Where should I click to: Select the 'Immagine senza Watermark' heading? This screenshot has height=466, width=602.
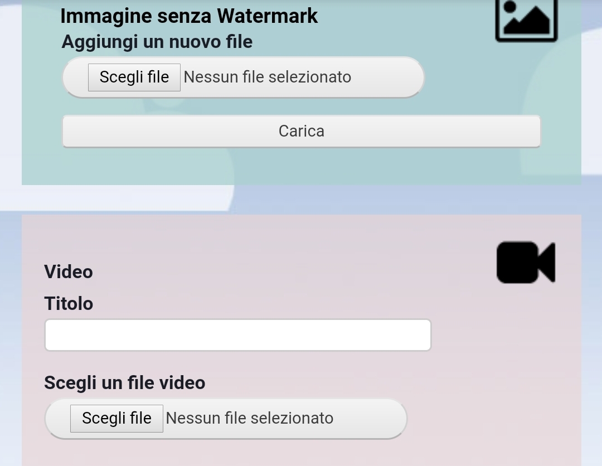(x=189, y=16)
